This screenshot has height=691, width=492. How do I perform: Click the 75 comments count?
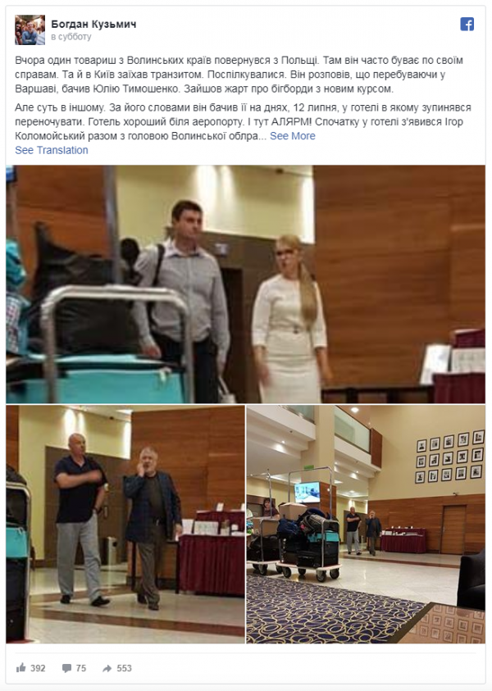[81, 668]
